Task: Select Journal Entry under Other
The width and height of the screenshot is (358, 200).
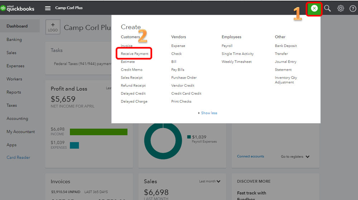Action: 286,62
